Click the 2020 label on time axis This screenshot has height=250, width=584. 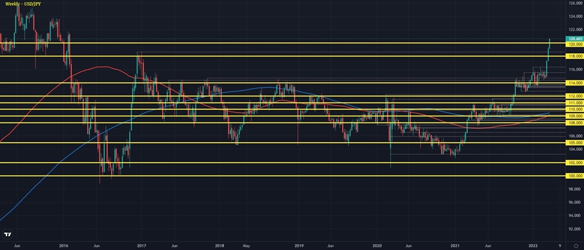[377, 246]
